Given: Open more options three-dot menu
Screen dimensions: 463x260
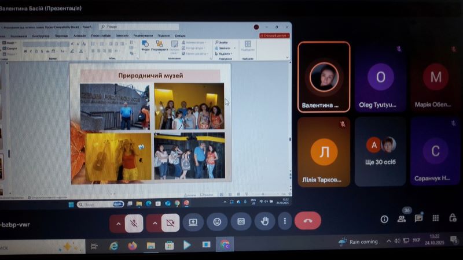Looking at the screenshot, I should [x=284, y=221].
